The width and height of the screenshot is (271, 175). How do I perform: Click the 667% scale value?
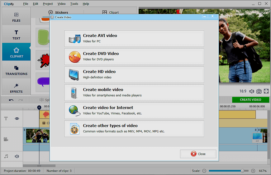coord(263,171)
